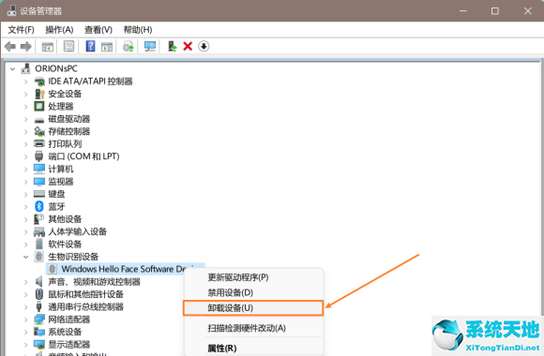This screenshot has height=356, width=544.
Task: Choose 扫描检测硬件改动(A) in context menu
Action: point(253,328)
